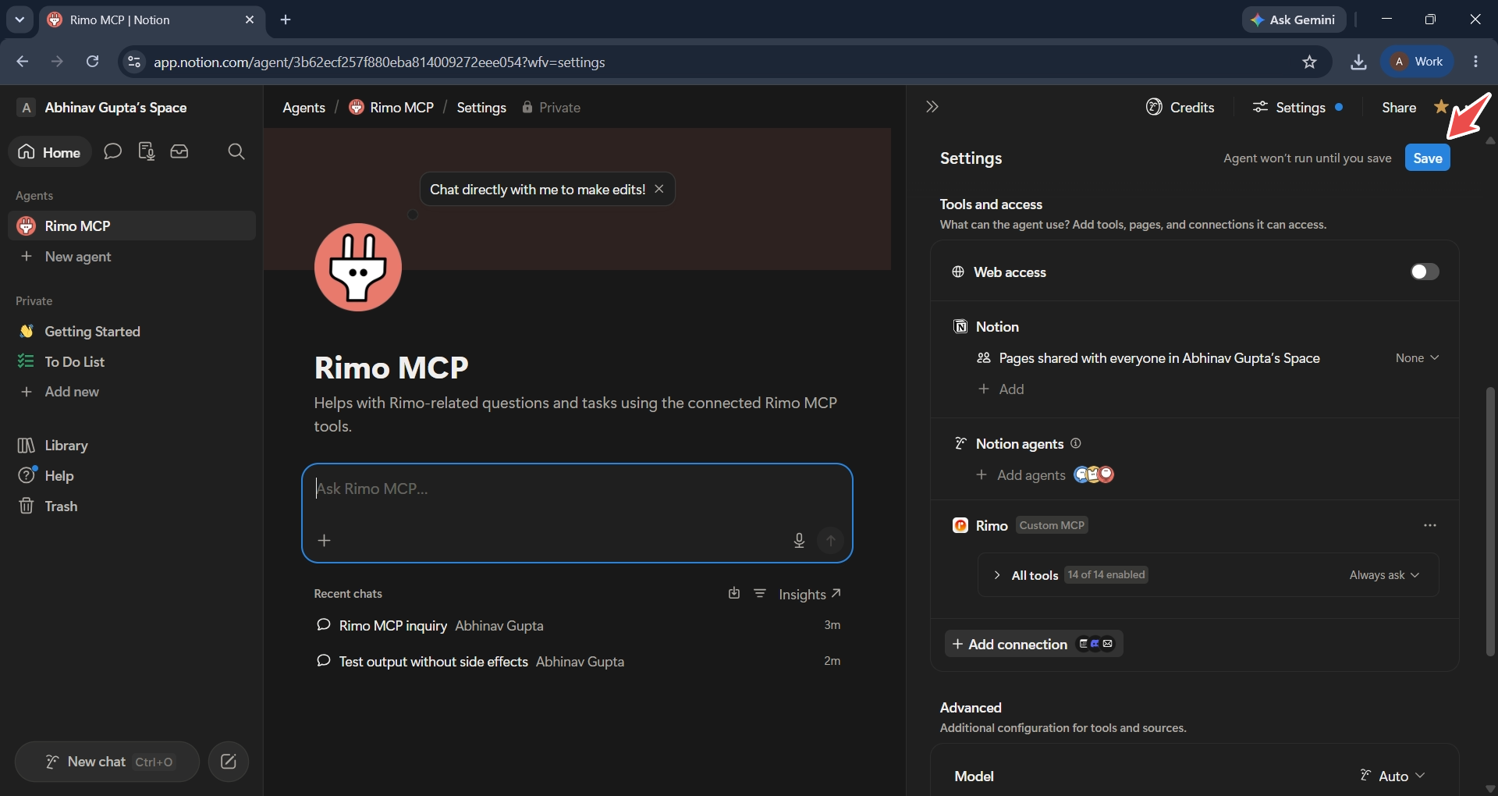Open the inbox tray icon

pos(179,151)
